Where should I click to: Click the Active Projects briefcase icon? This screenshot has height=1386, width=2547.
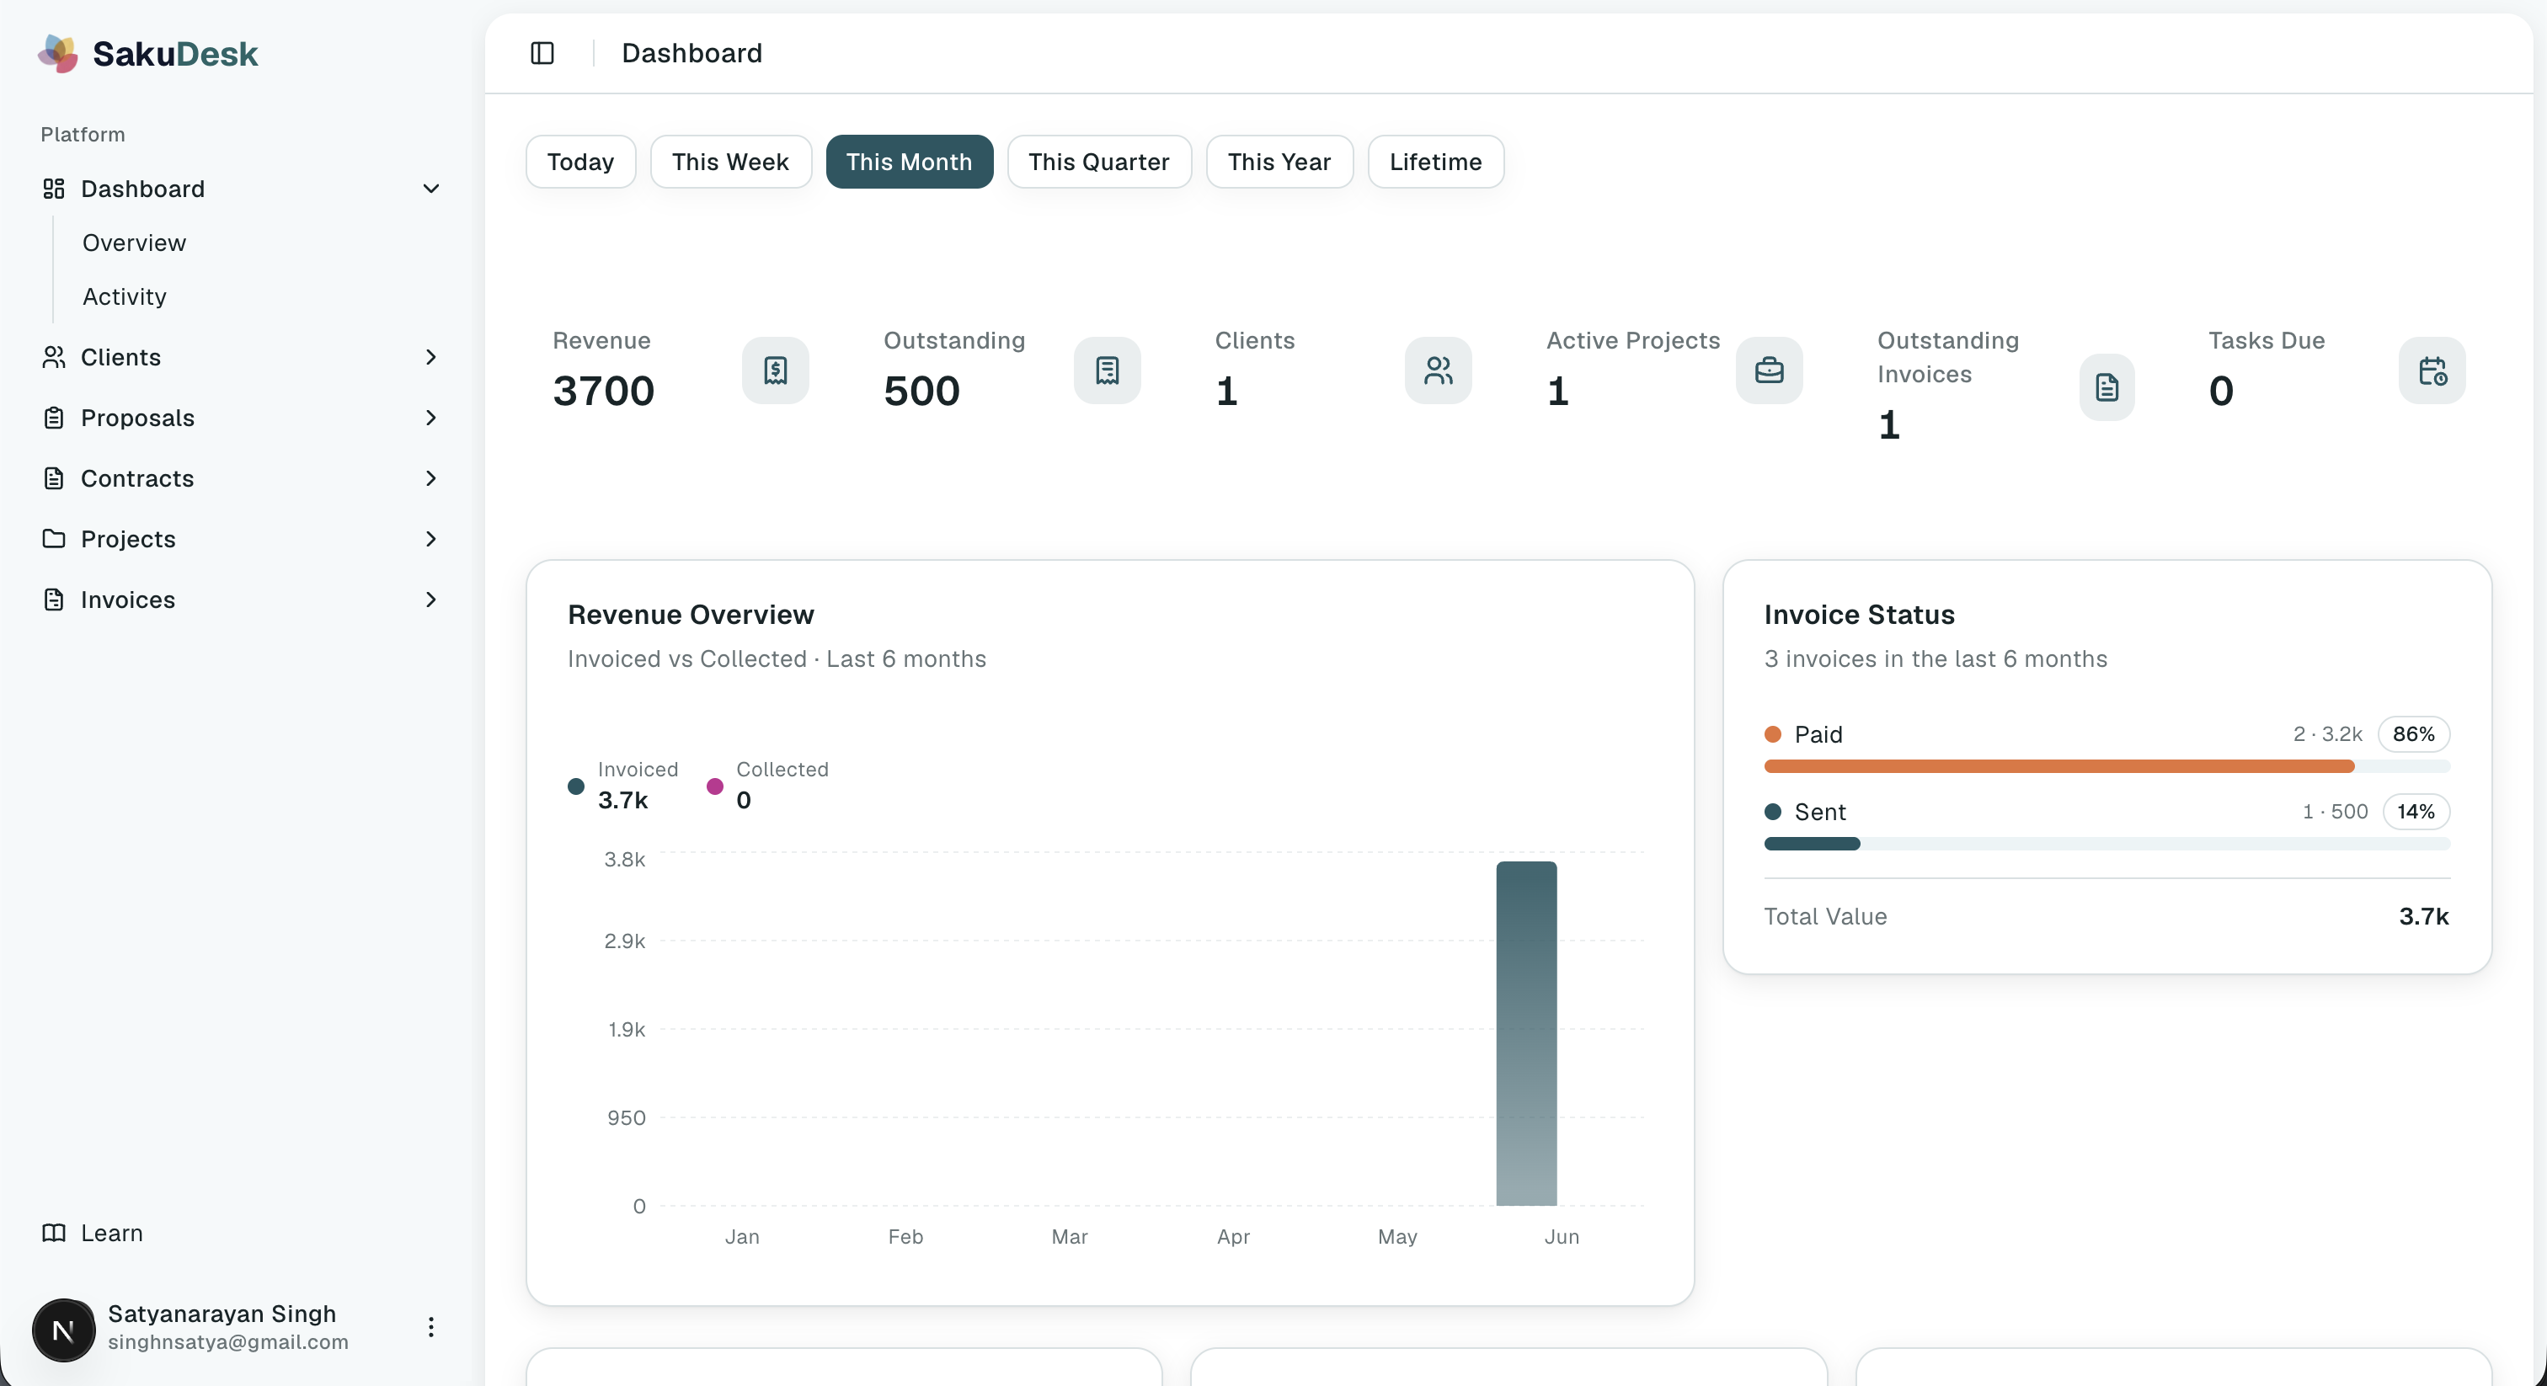tap(1769, 370)
